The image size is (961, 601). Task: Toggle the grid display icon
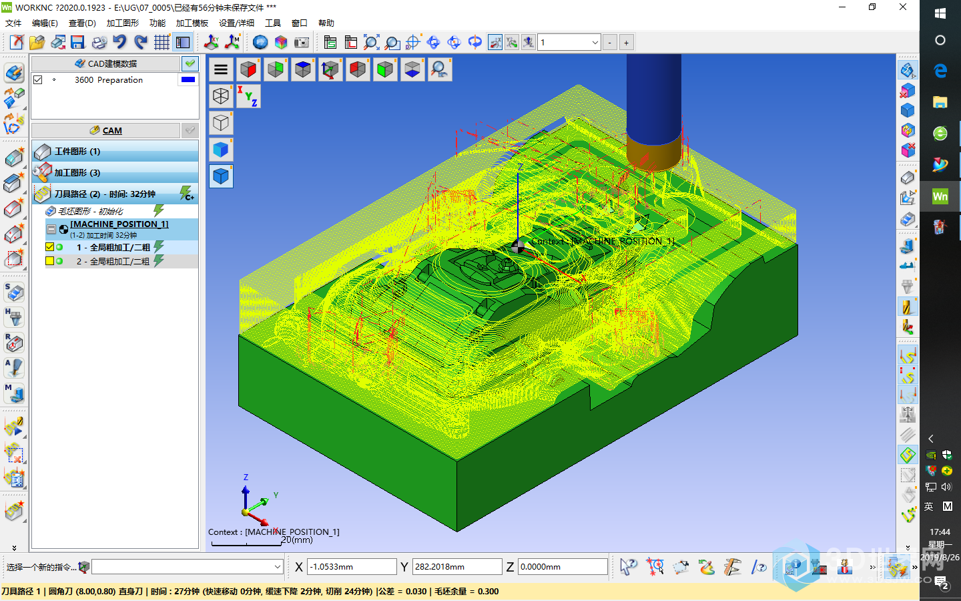(162, 42)
